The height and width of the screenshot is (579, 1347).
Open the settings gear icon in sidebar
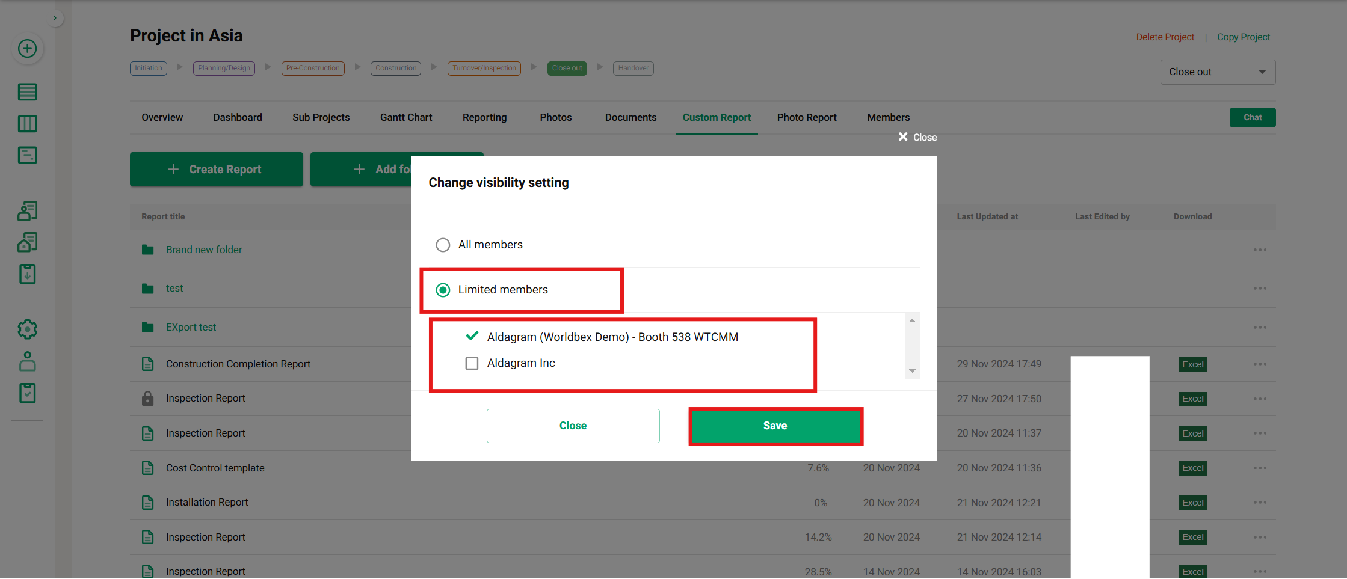pos(27,329)
